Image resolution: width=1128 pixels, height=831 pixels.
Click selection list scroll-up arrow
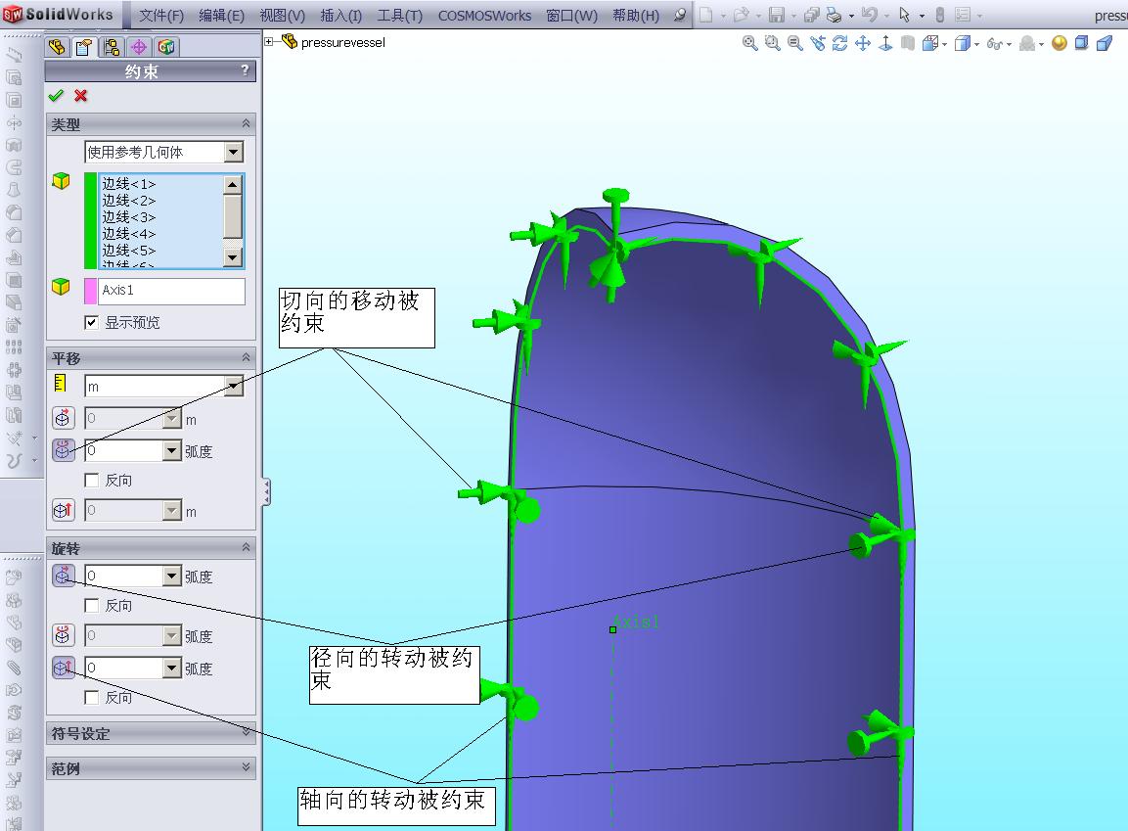click(233, 185)
